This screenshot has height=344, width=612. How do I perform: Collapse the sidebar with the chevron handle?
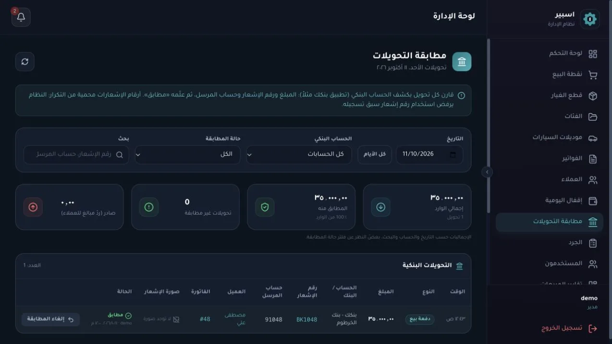click(x=487, y=172)
